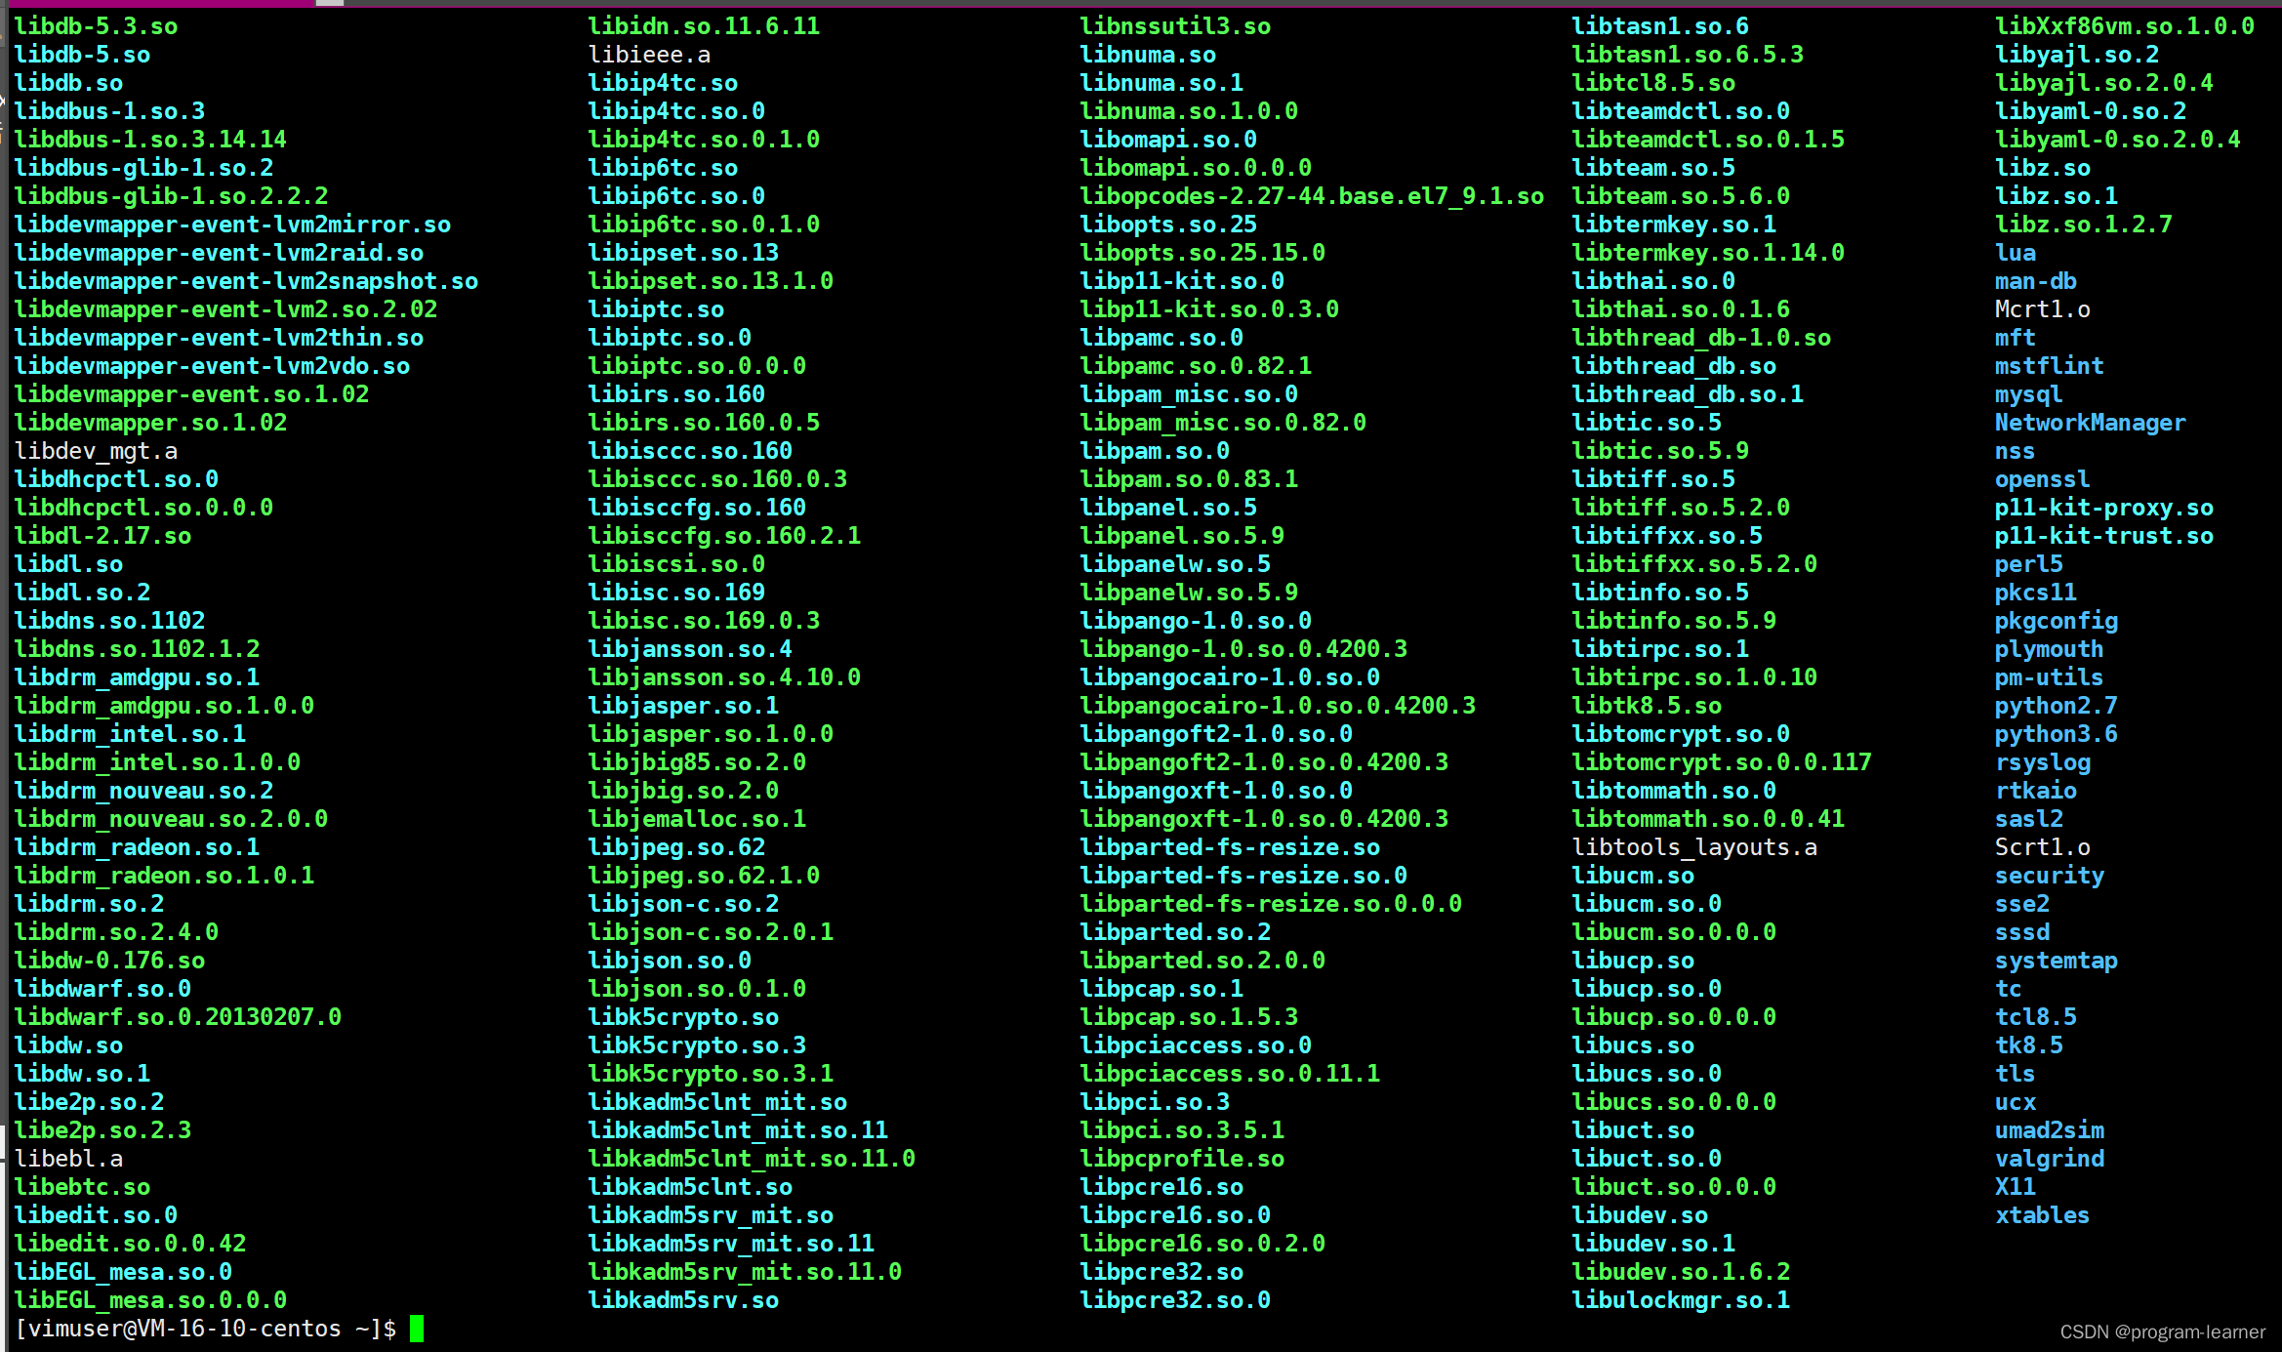Click libidn.so.11.6.11 entry

(x=704, y=26)
